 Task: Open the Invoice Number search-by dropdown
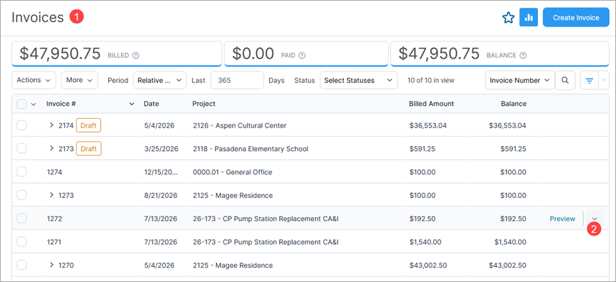[519, 80]
